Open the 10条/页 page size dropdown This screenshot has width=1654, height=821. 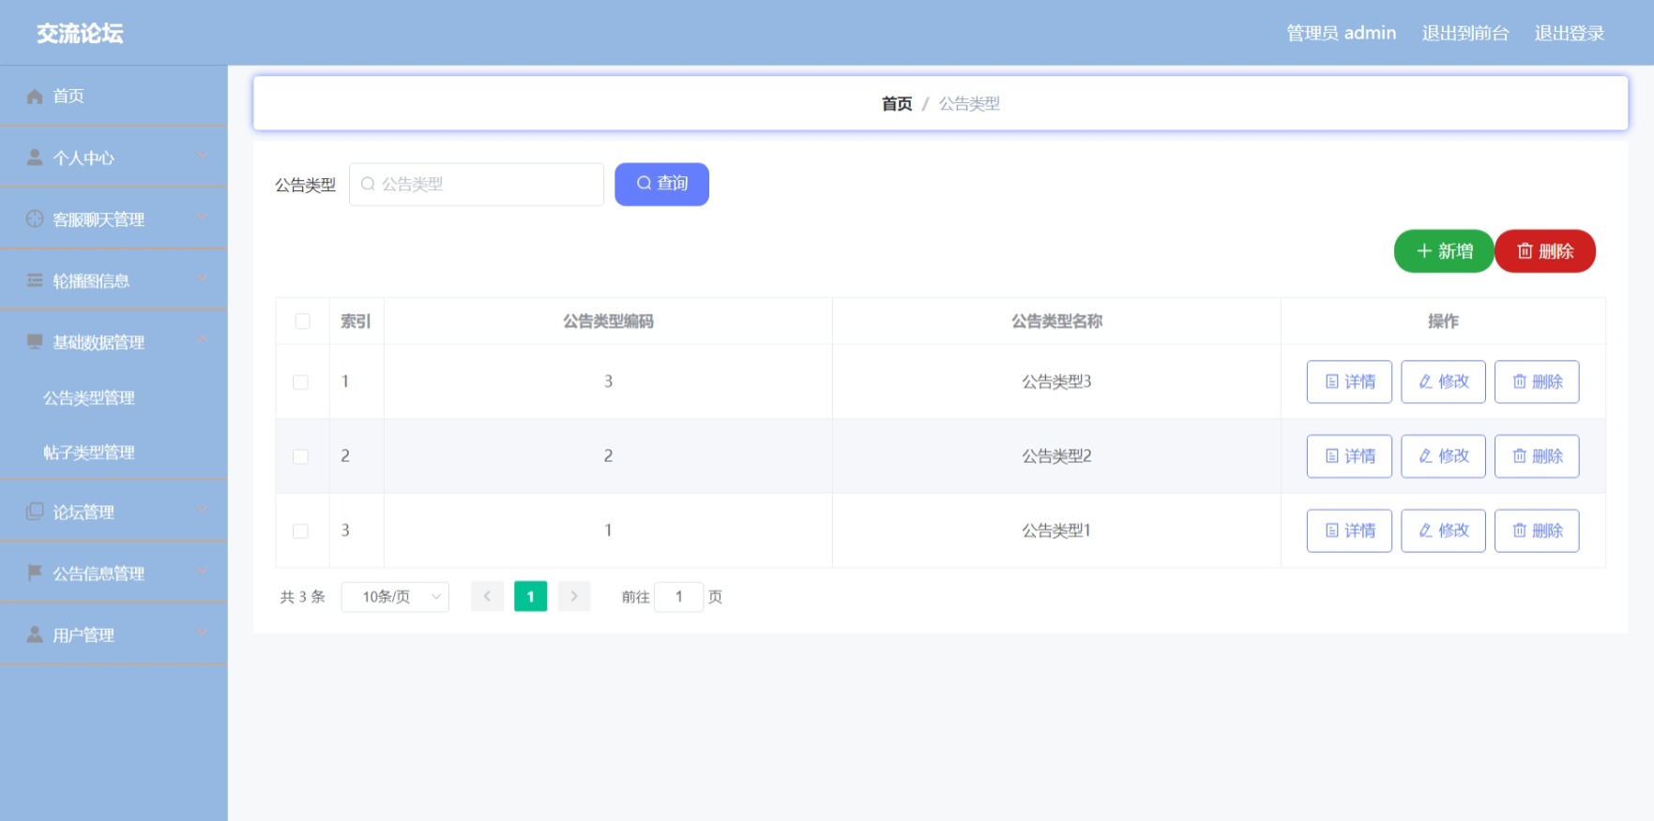(x=395, y=597)
